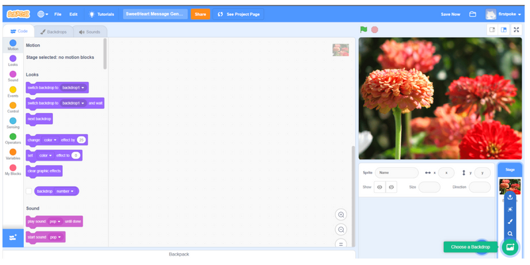This screenshot has height=265, width=530.
Task: Open the Edit menu
Action: 74,14
